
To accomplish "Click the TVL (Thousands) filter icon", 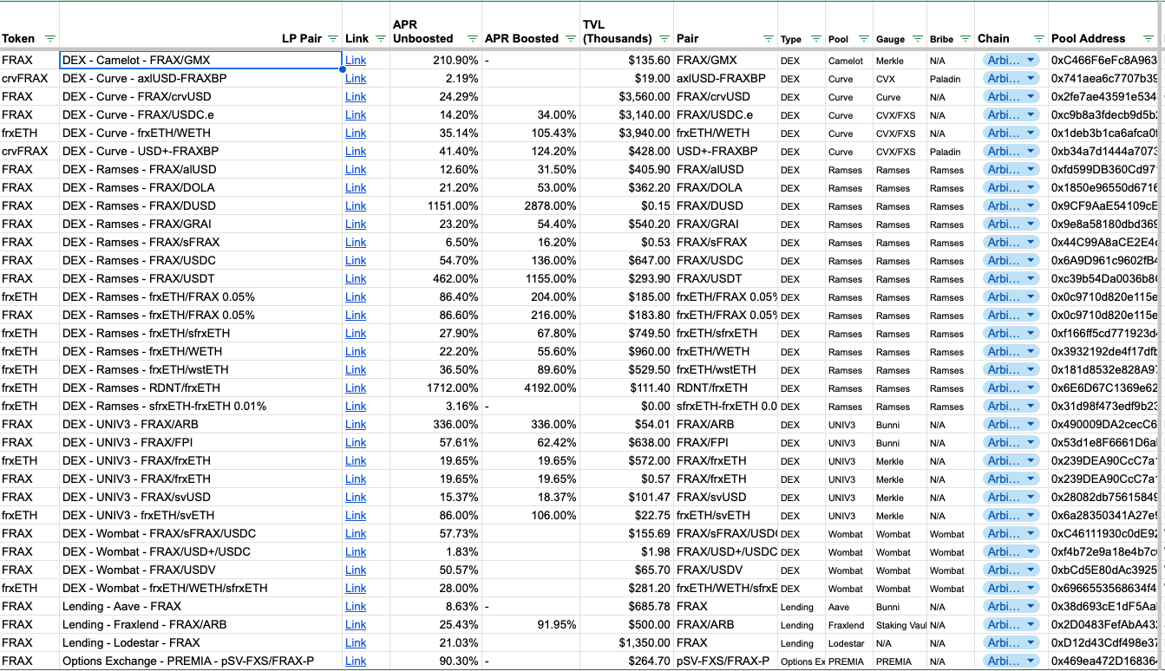I will (x=664, y=39).
